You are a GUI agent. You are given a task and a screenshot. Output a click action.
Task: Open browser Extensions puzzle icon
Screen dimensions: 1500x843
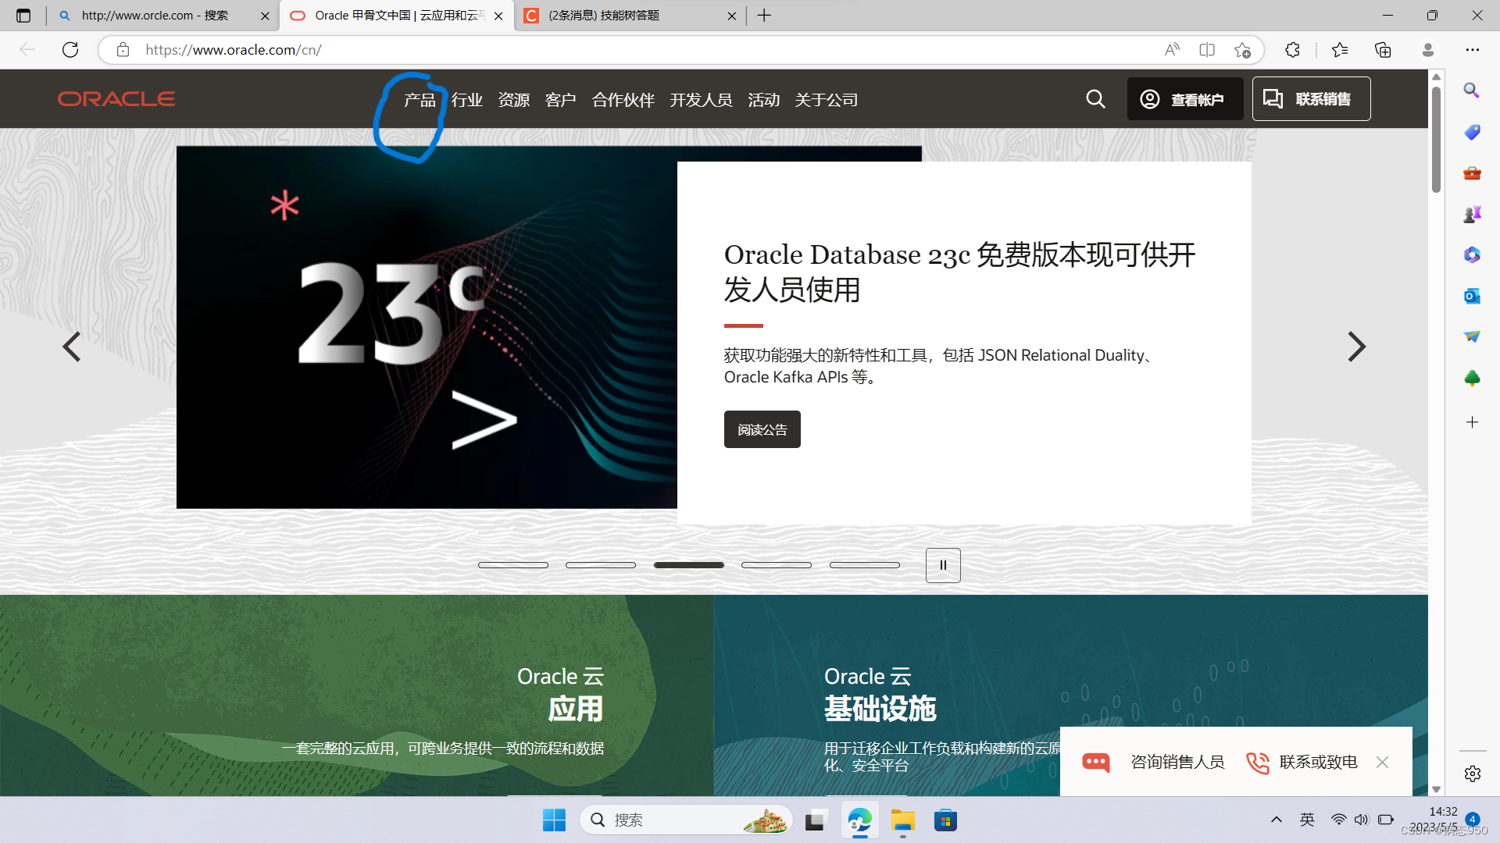tap(1292, 50)
